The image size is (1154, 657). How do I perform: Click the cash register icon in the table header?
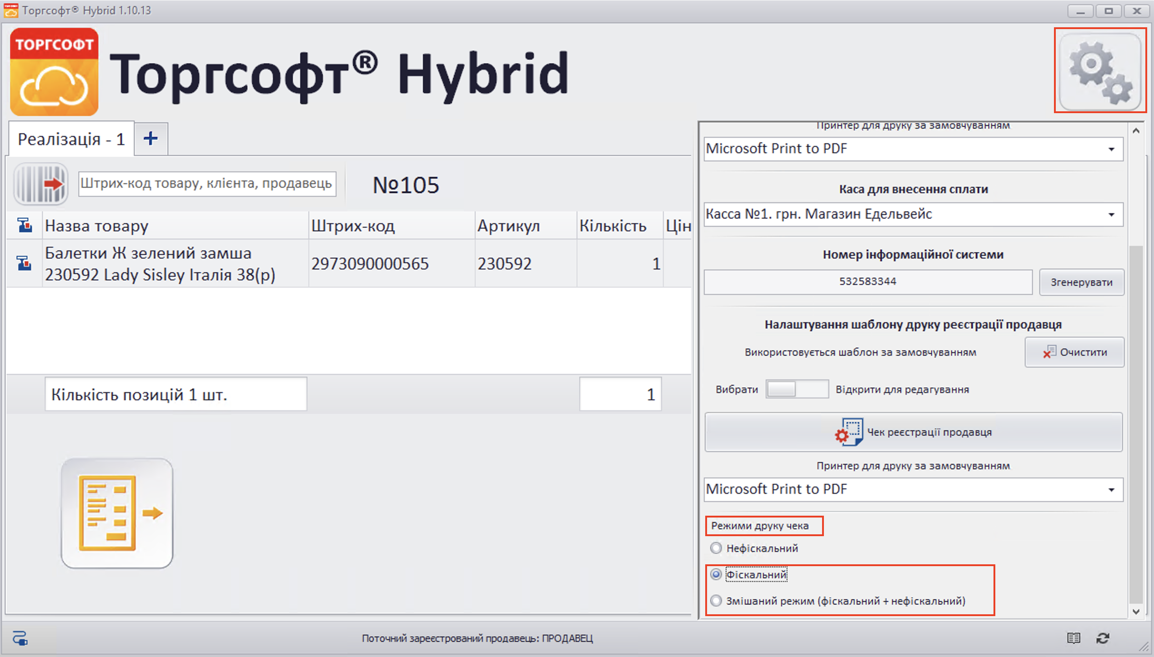click(x=25, y=225)
